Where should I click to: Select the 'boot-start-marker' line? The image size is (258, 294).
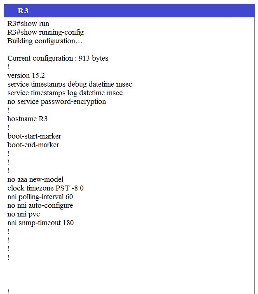[34, 136]
